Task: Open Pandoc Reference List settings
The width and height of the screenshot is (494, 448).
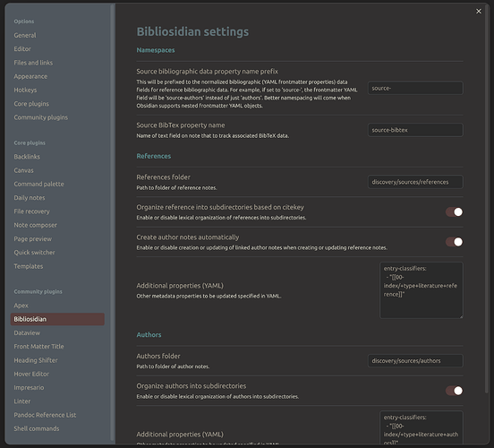Action: click(x=45, y=415)
